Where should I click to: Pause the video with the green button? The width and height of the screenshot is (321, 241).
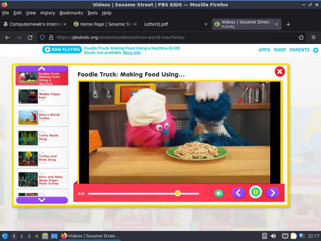pyautogui.click(x=255, y=192)
